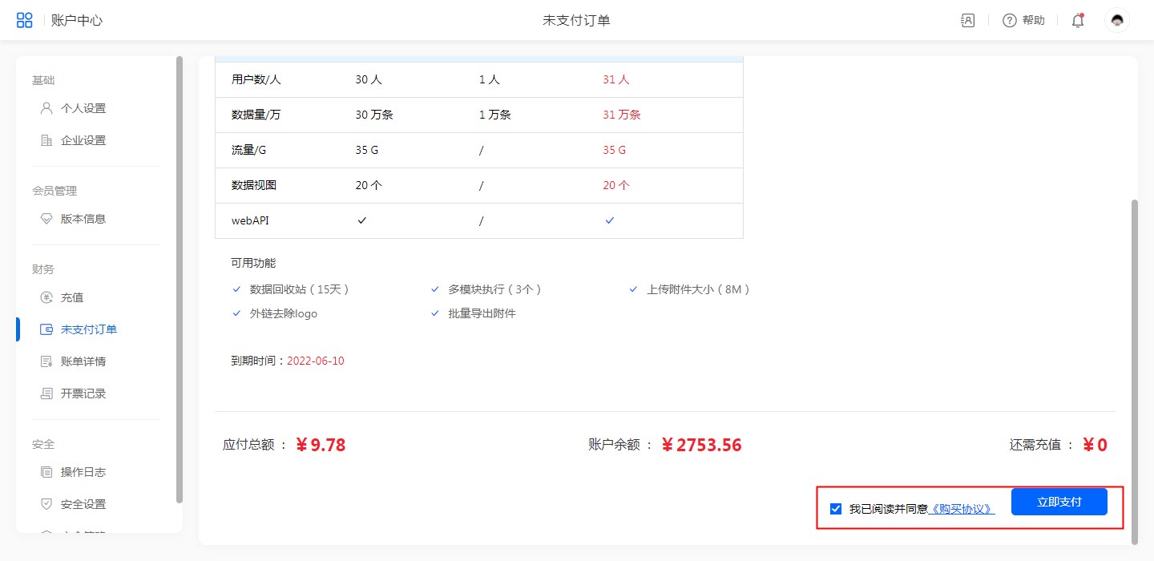
Task: Click the sidebar vertical scrollbar
Action: 180,280
